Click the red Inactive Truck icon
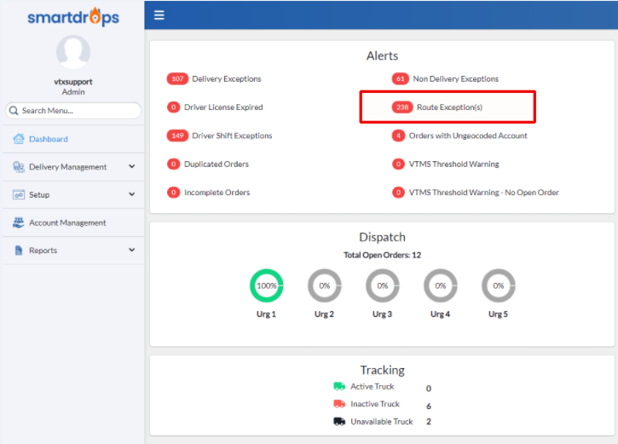 tap(339, 403)
